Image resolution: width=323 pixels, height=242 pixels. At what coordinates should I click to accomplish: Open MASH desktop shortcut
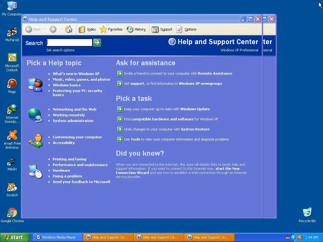(x=12, y=164)
